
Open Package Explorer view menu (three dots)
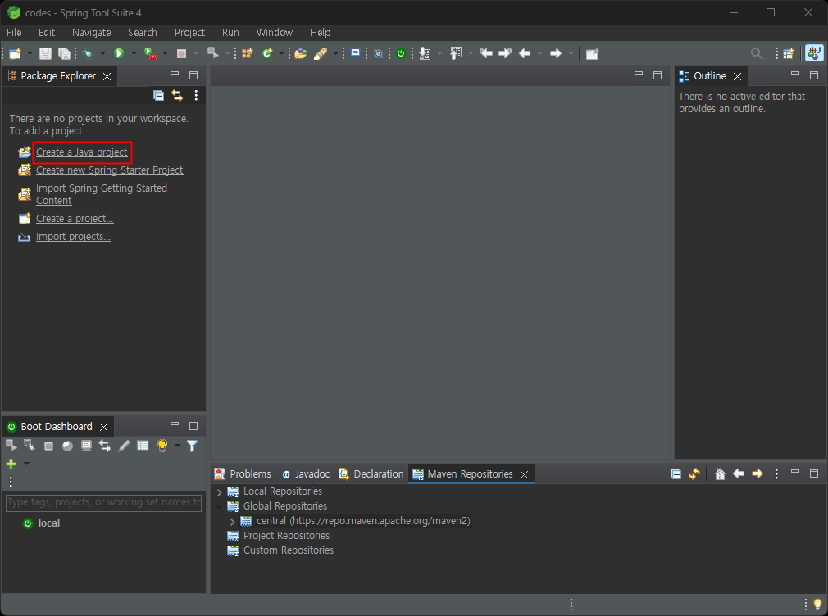point(196,95)
